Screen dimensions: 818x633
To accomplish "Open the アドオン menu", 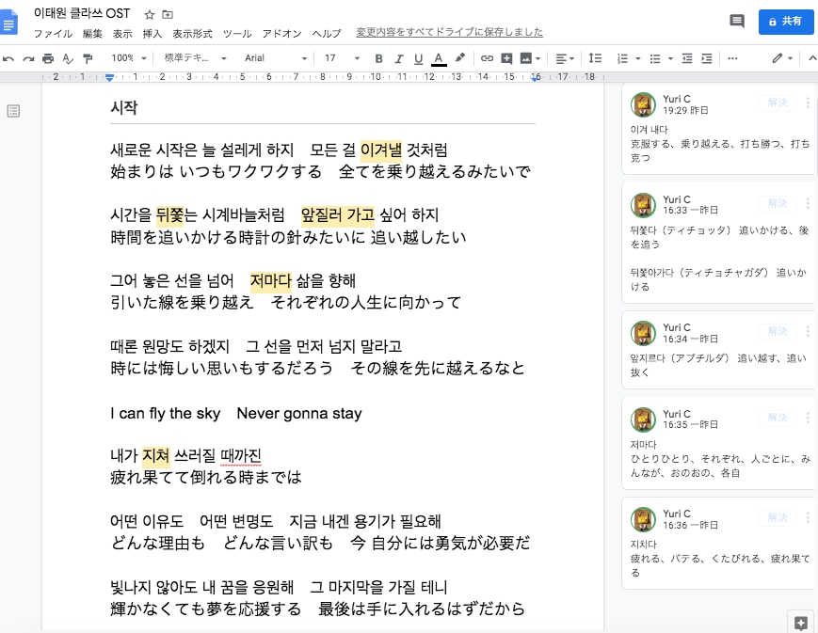I will coord(281,34).
